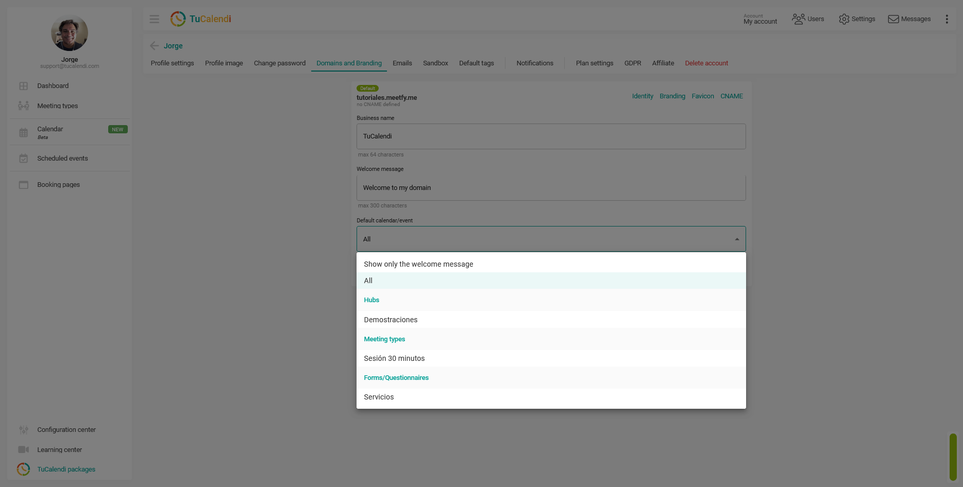Open the three-dot more options menu
963x487 pixels.
(947, 19)
